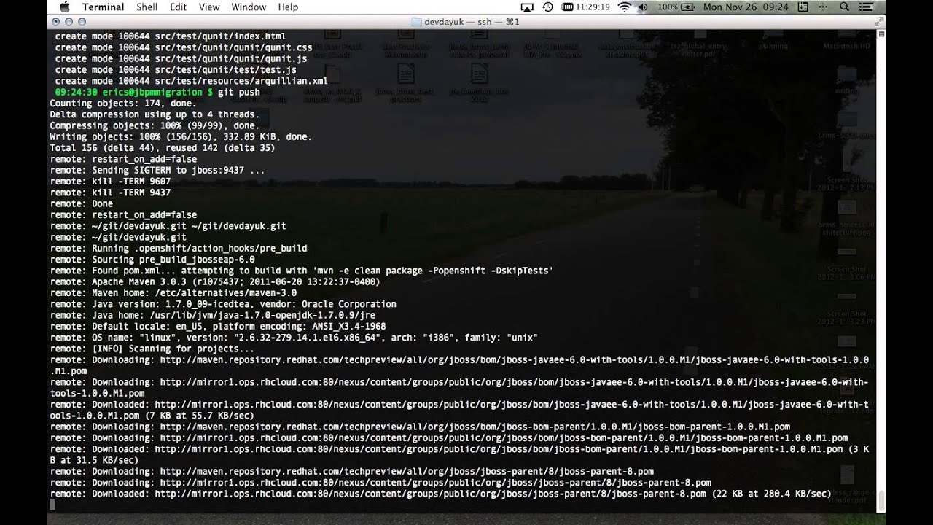
Task: Open the Terminal application menu
Action: [x=103, y=7]
